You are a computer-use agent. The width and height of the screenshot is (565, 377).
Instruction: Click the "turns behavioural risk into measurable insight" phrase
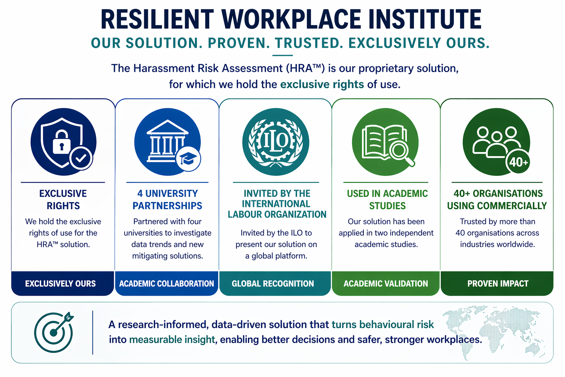(x=271, y=332)
